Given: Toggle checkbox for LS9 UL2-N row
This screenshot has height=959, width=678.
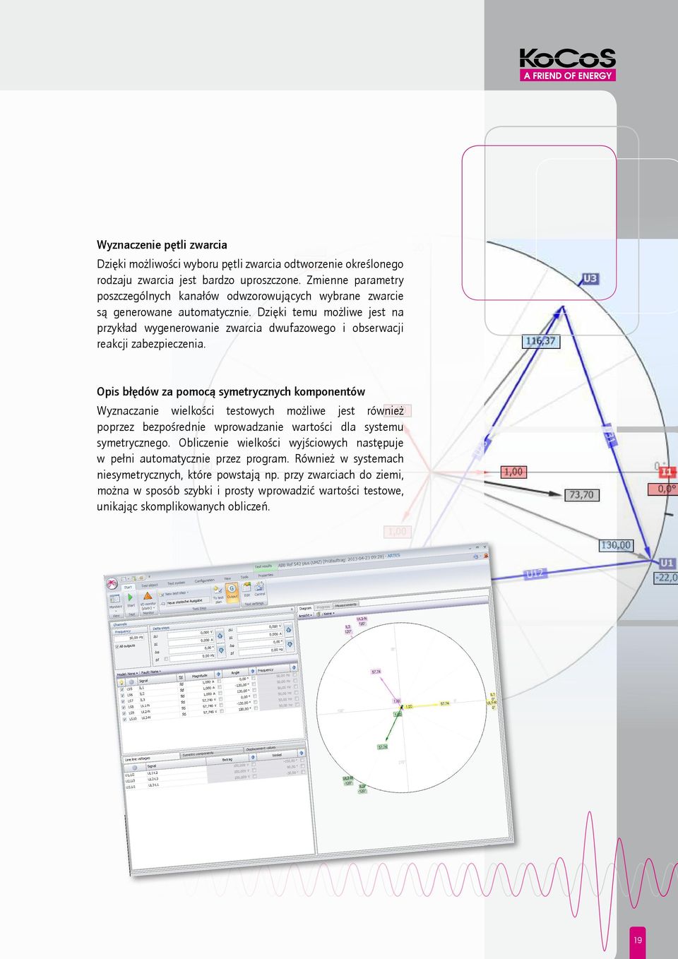Looking at the screenshot, I should pos(124,713).
